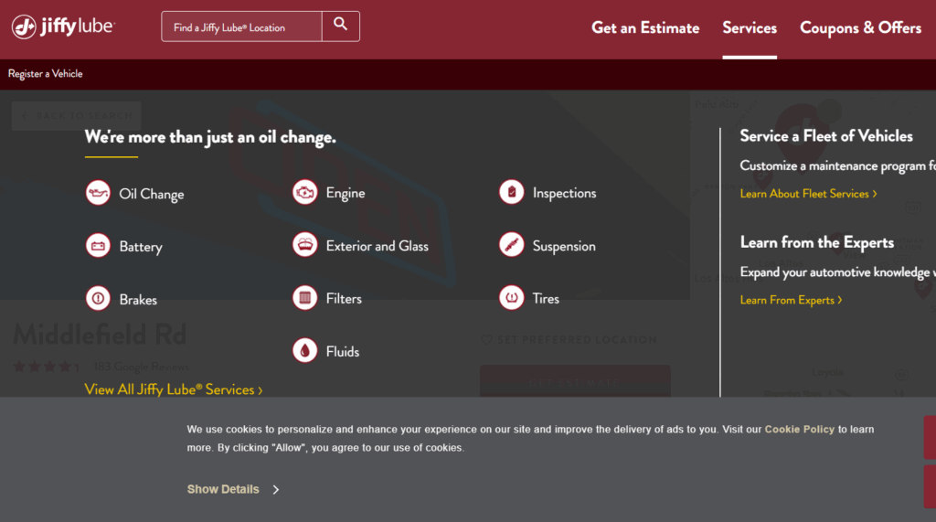This screenshot has height=522, width=936.
Task: Select the Filters service icon
Action: [304, 297]
